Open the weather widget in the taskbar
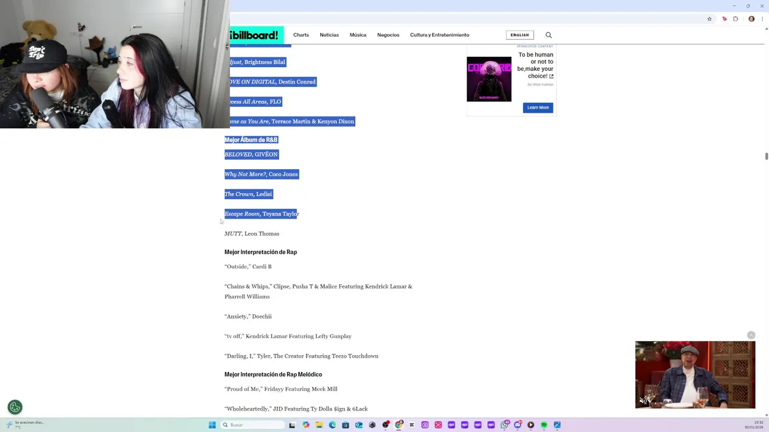 [24, 425]
